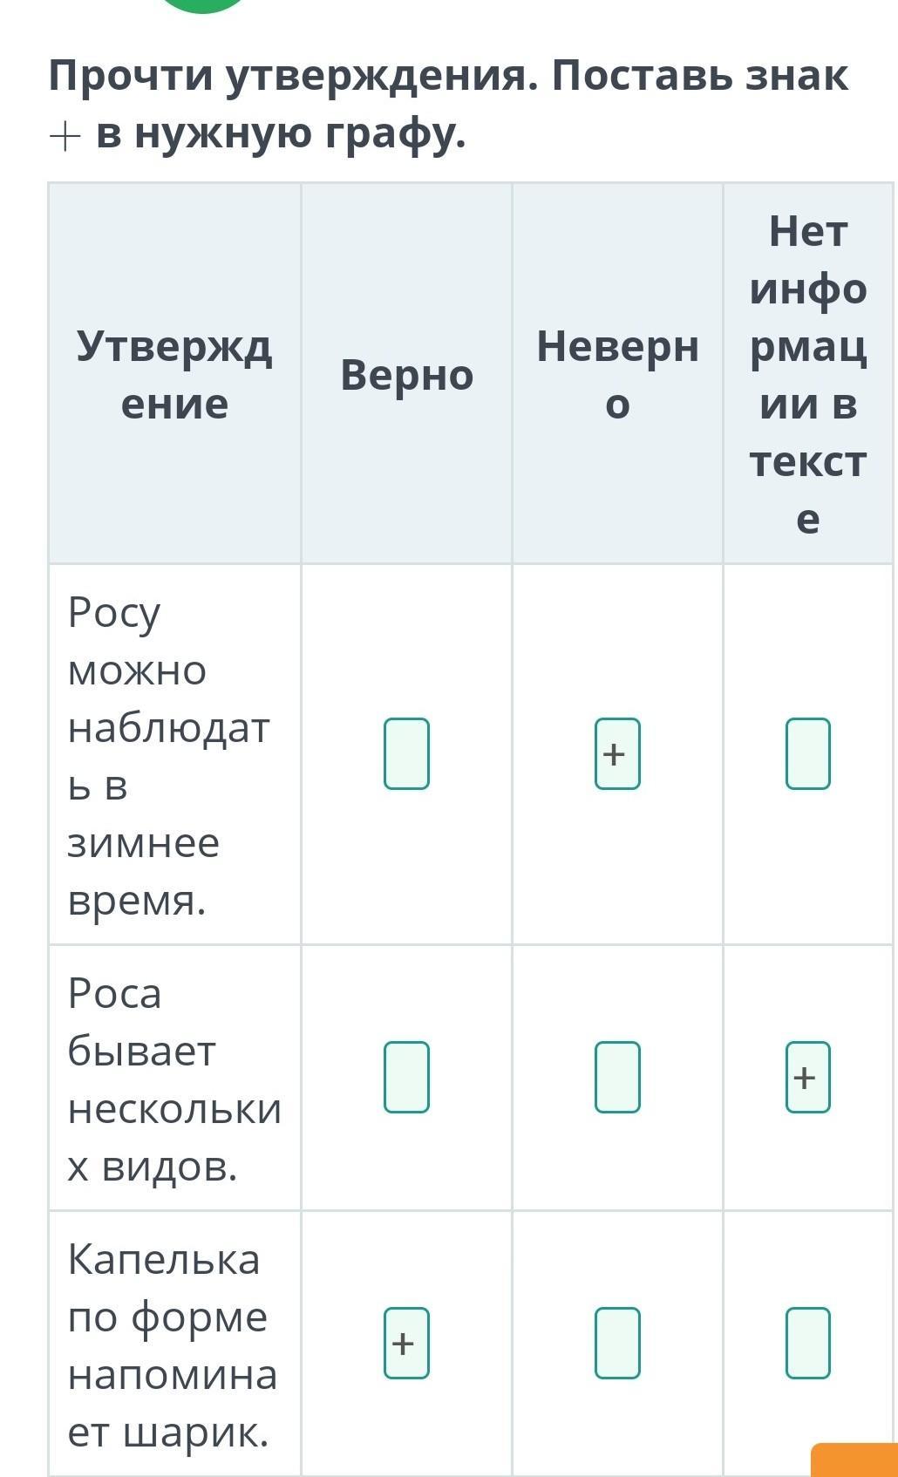Click the 'Неверно' column header
This screenshot has width=898, height=1477.
point(617,375)
